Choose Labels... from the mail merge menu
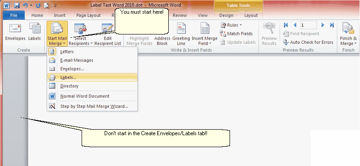The image size is (360, 166). [x=92, y=77]
